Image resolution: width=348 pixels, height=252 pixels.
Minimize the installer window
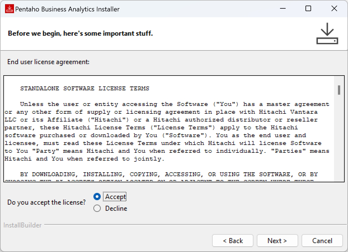283,9
